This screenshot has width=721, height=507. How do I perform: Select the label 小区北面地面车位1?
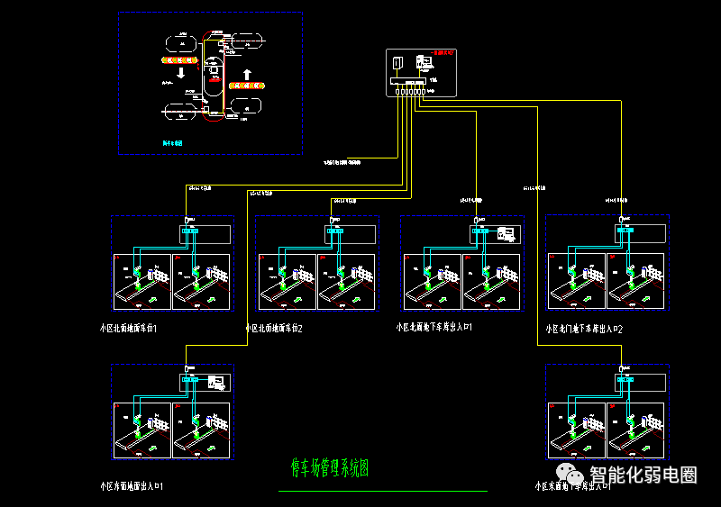(129, 328)
